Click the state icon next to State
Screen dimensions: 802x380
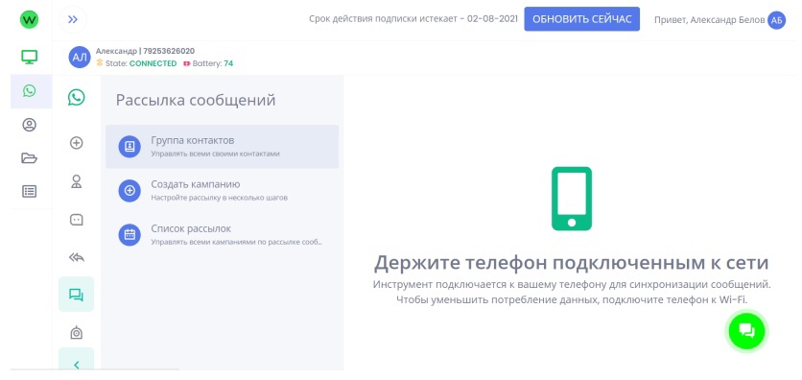tap(100, 63)
